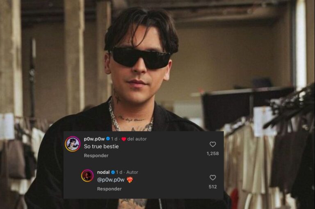Click the '1 d' timestamp on p0w.p0w's comment
This screenshot has width=315, height=209.
(114, 139)
